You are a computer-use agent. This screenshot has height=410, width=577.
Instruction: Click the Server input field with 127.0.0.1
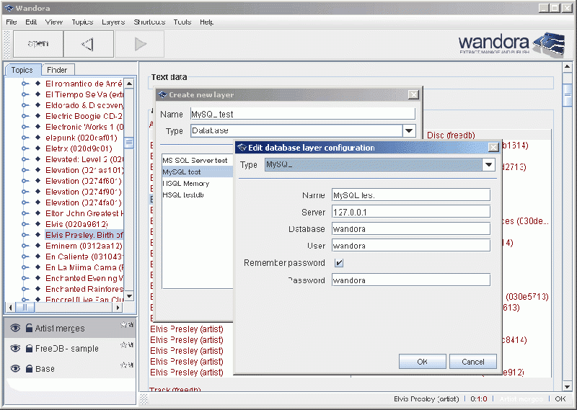[x=410, y=212]
